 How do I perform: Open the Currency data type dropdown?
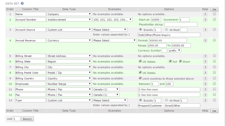tap(69, 41)
